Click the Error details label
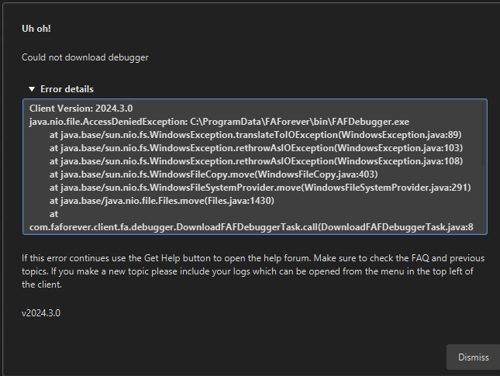Screen dimensions: 500x376 click(x=67, y=89)
